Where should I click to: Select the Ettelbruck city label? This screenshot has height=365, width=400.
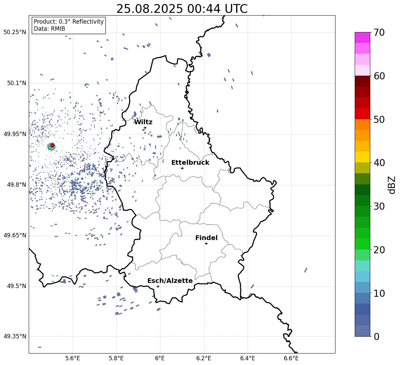[190, 163]
